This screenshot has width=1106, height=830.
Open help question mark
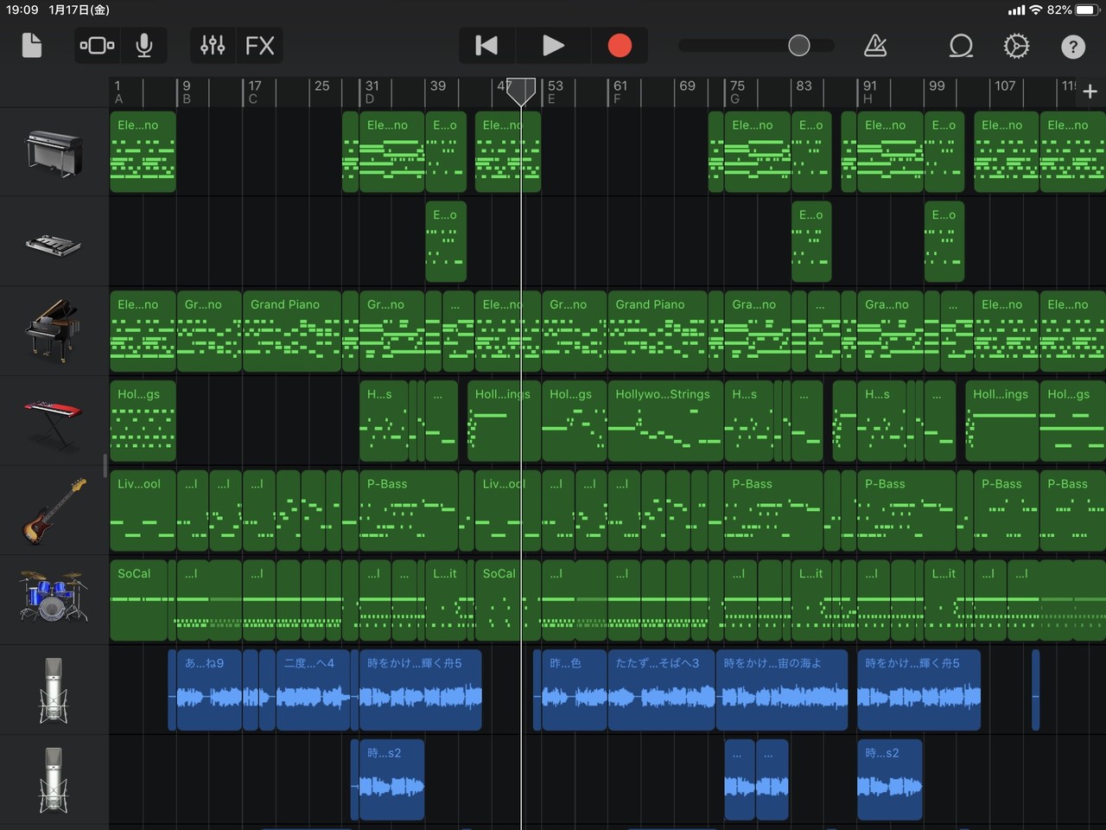(x=1073, y=46)
